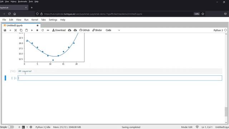Image resolution: width=229 pixels, height=129 pixels.
Task: Interrupt the kernel with the stop icon
Action: [37, 30]
